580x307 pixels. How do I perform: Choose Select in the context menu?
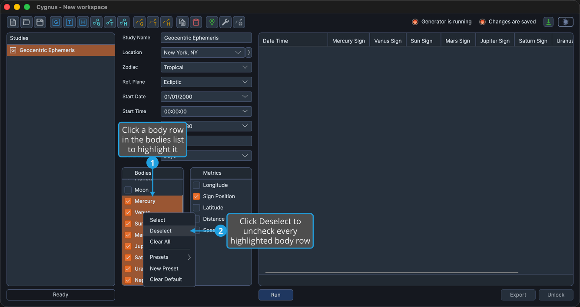point(169,220)
